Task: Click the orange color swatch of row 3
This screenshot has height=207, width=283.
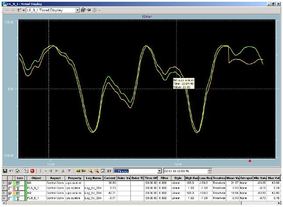Action: [x=14, y=193]
